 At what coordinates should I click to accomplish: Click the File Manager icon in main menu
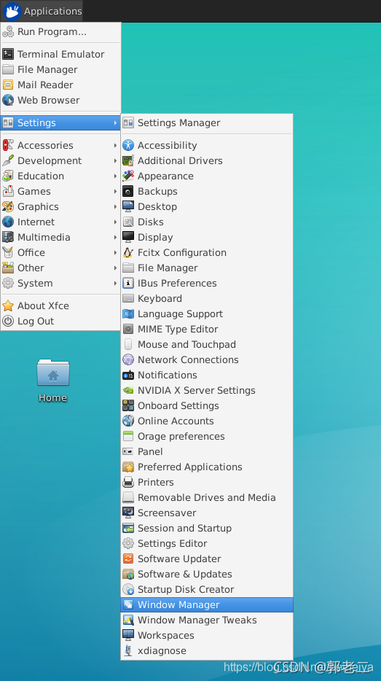(x=8, y=69)
